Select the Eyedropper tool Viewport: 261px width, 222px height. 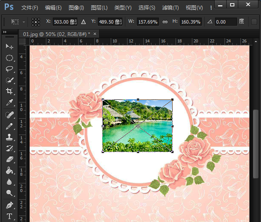[x=9, y=103]
